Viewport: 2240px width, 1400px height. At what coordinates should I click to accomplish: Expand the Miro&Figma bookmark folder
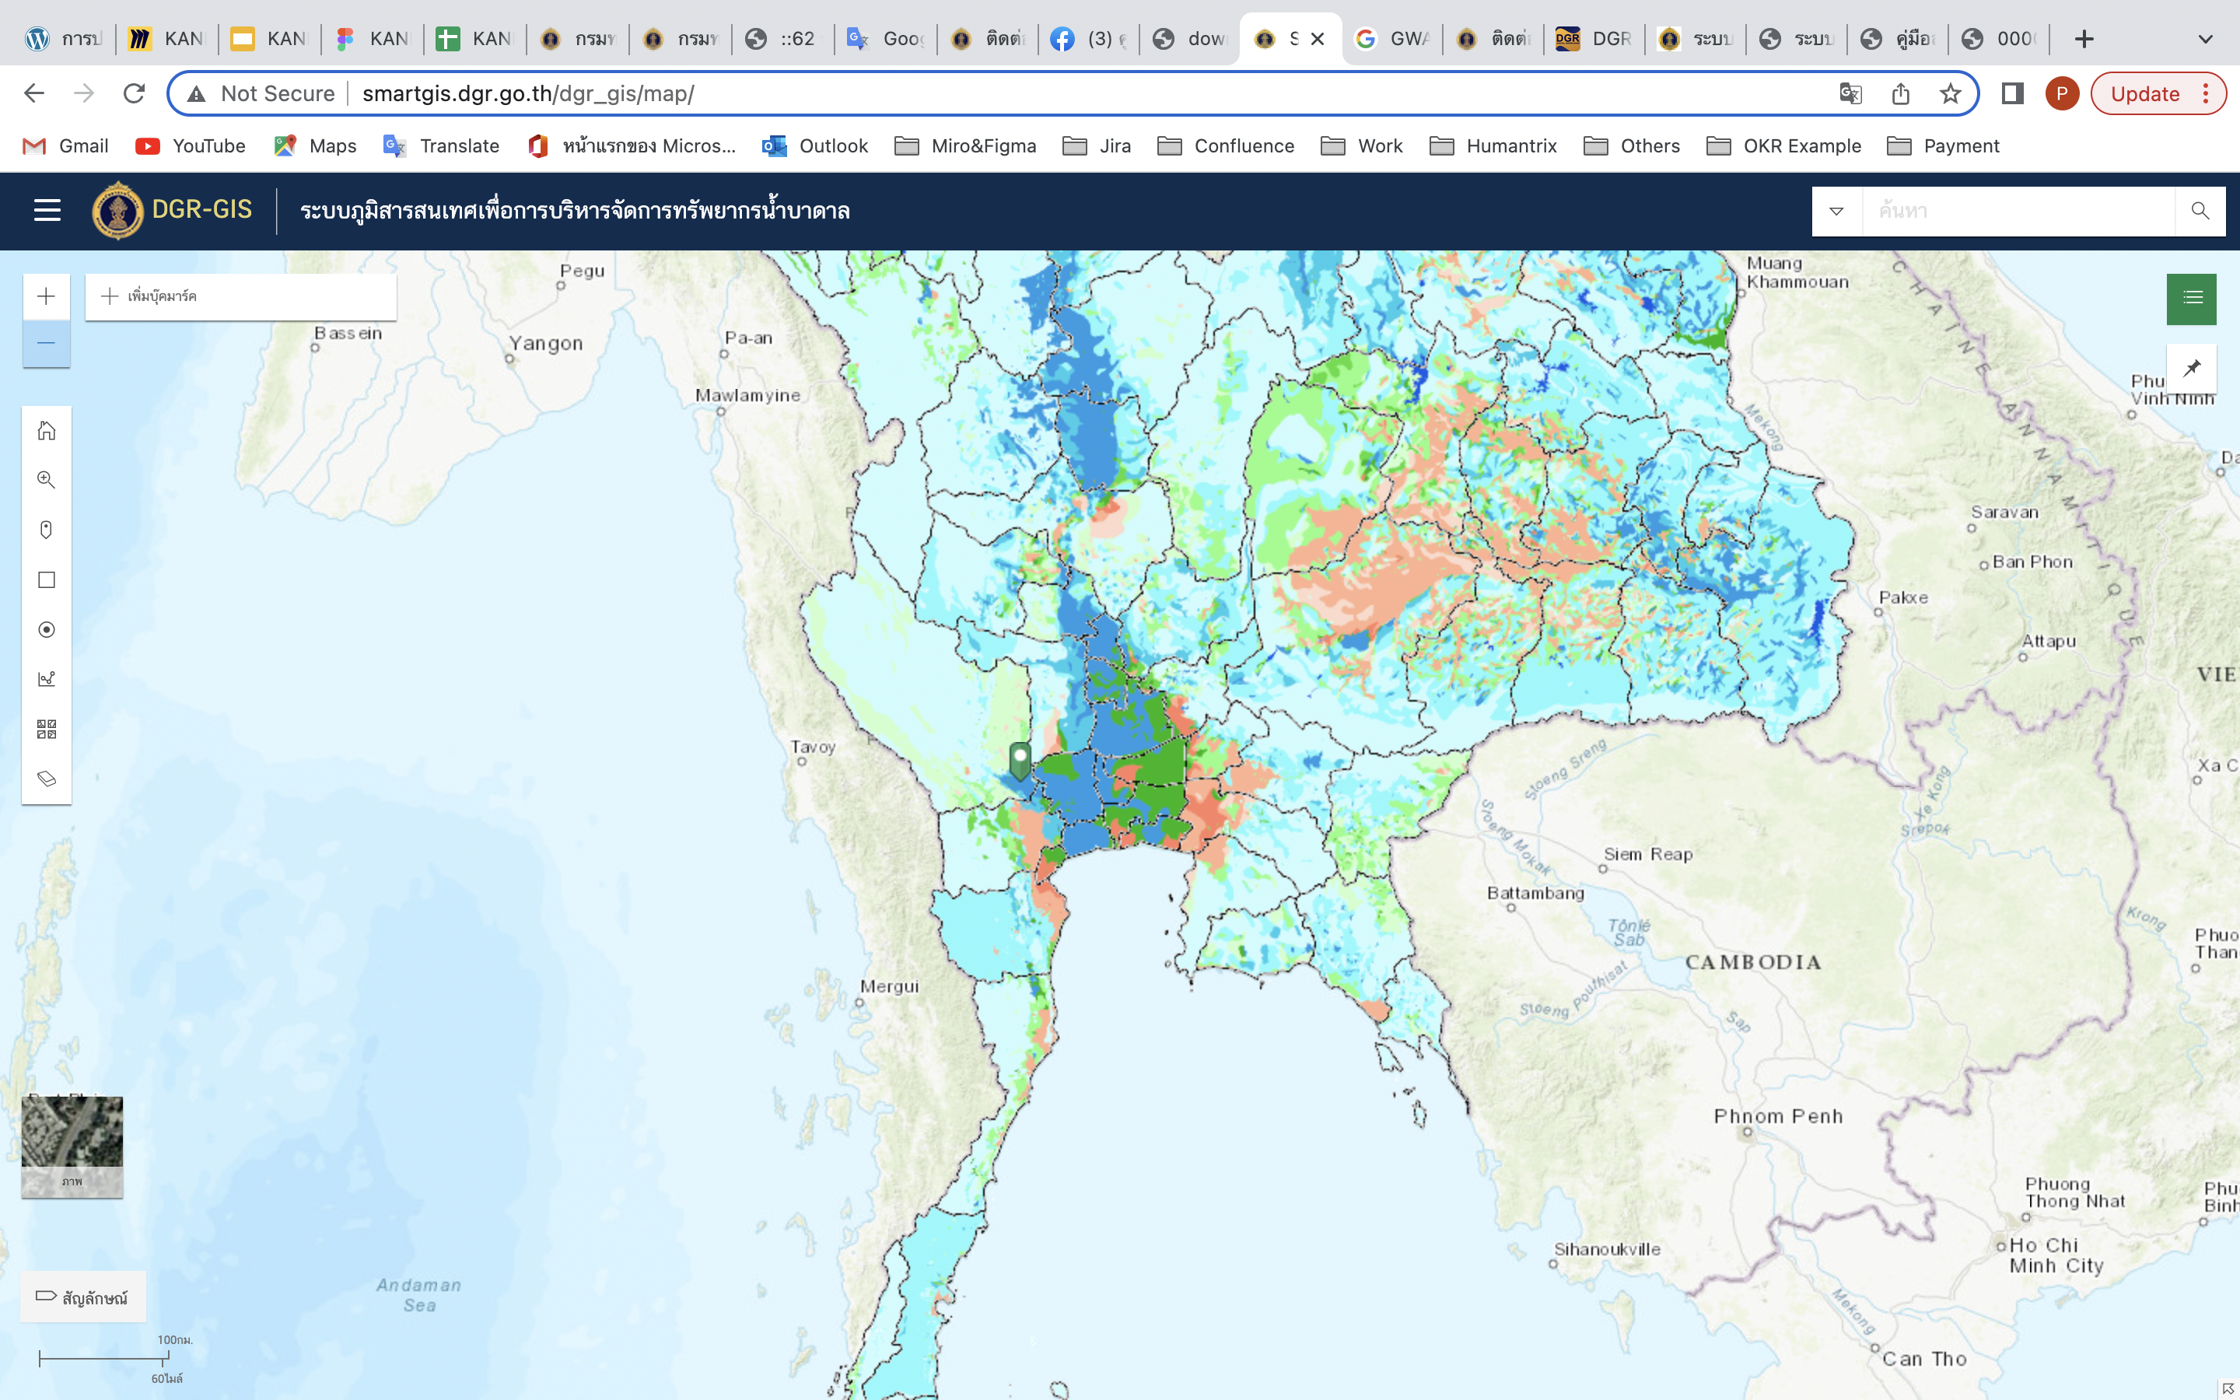coord(965,146)
